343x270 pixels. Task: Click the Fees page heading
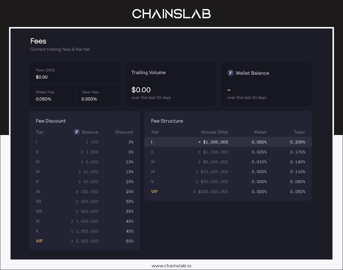tap(38, 41)
